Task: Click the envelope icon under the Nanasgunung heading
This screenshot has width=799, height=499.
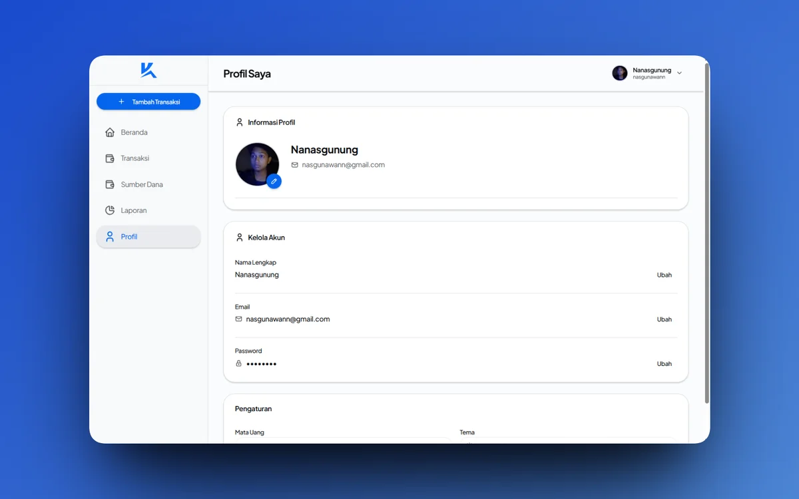Action: 295,165
